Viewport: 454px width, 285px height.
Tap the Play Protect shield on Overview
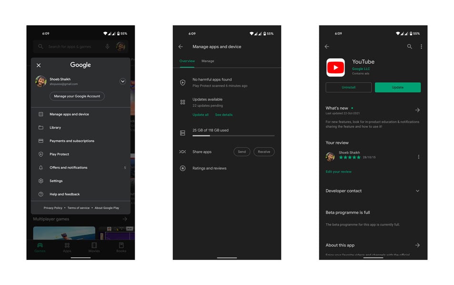183,83
